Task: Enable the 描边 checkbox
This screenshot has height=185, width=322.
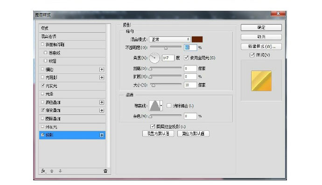Action: pos(42,69)
